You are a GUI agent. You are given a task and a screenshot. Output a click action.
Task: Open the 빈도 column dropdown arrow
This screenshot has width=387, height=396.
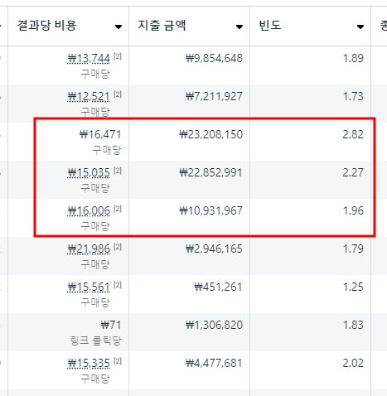tap(360, 27)
